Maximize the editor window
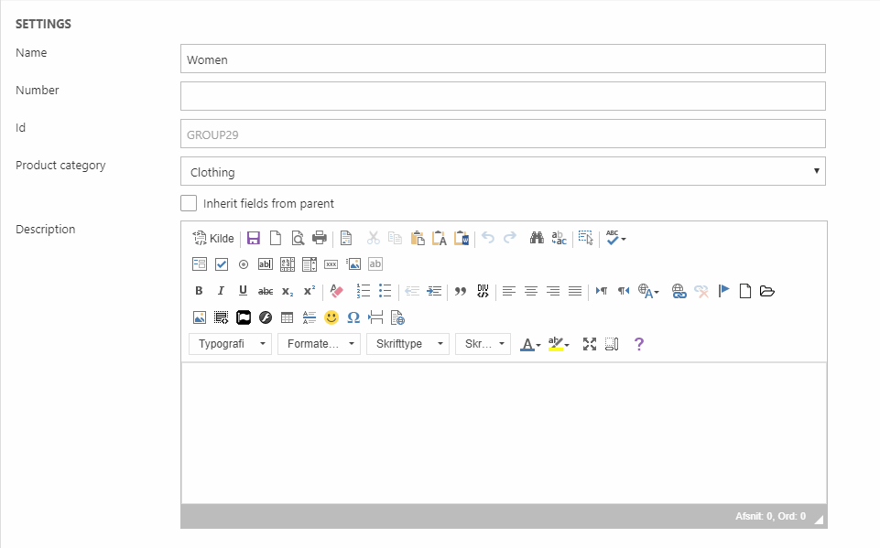The width and height of the screenshot is (880, 548). point(590,344)
